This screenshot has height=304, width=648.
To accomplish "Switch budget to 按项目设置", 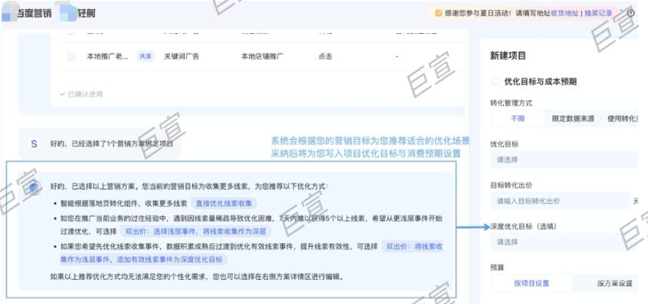I will [x=532, y=284].
